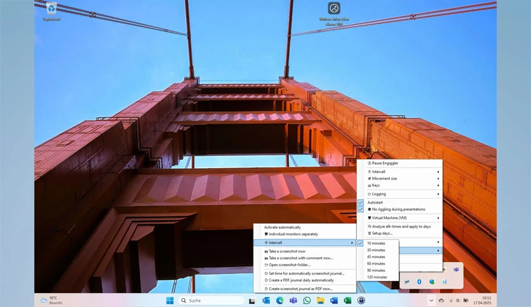Click the Pause icon beside Pause Enjiggler
The image size is (531, 307).
[370, 163]
